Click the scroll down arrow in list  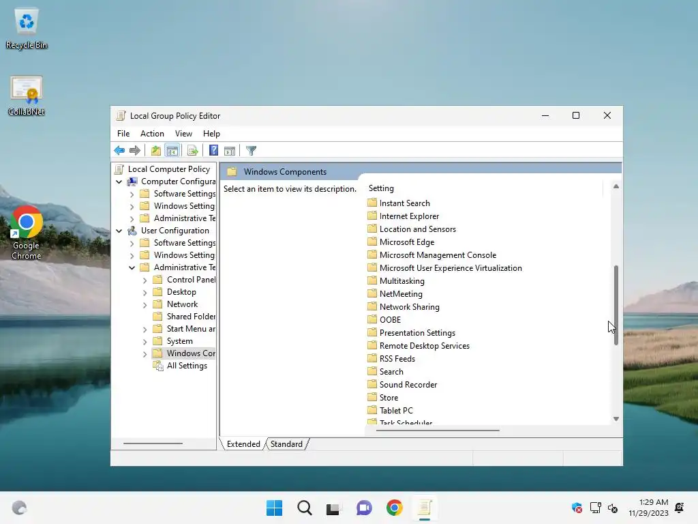coord(616,419)
